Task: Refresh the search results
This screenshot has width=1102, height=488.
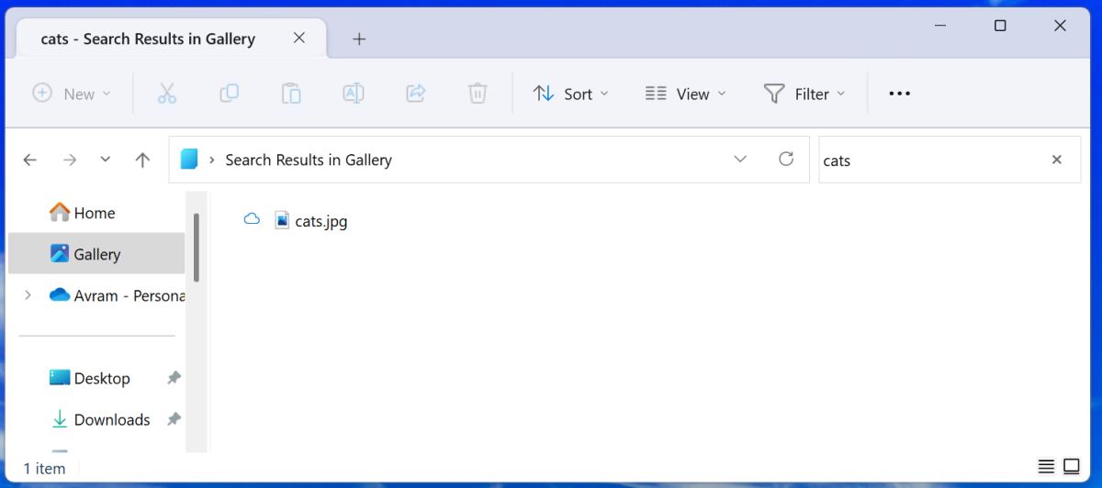Action: [x=786, y=159]
